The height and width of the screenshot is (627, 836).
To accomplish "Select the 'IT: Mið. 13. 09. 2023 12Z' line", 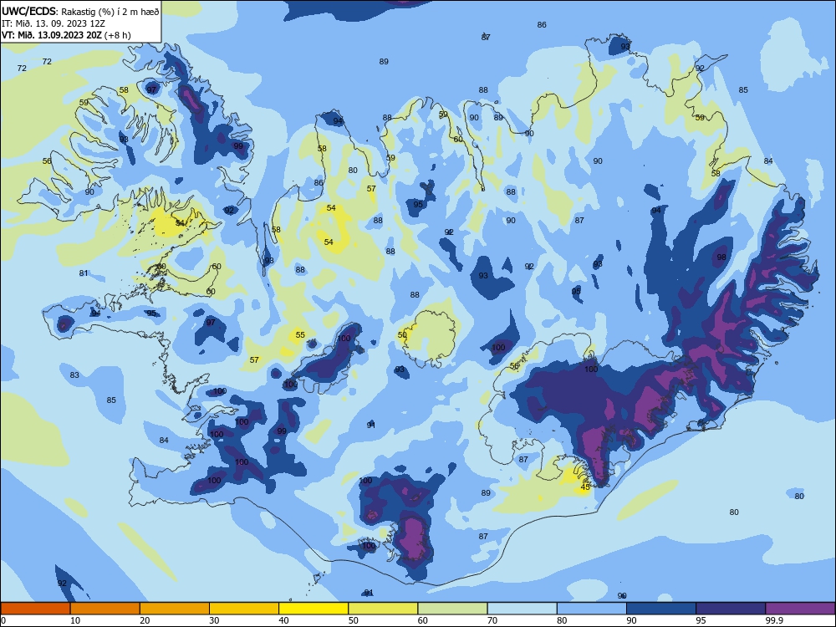I will (x=54, y=23).
